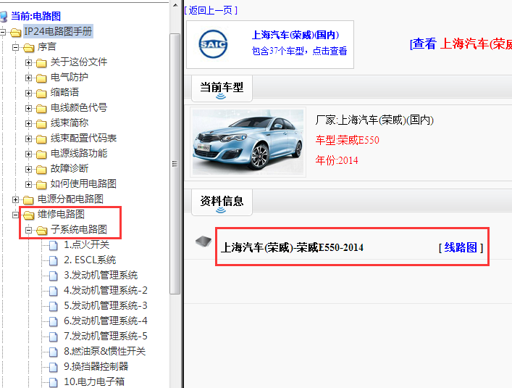Click the folder icon beside 电源线路功能
The image size is (512, 388).
[x=41, y=154]
